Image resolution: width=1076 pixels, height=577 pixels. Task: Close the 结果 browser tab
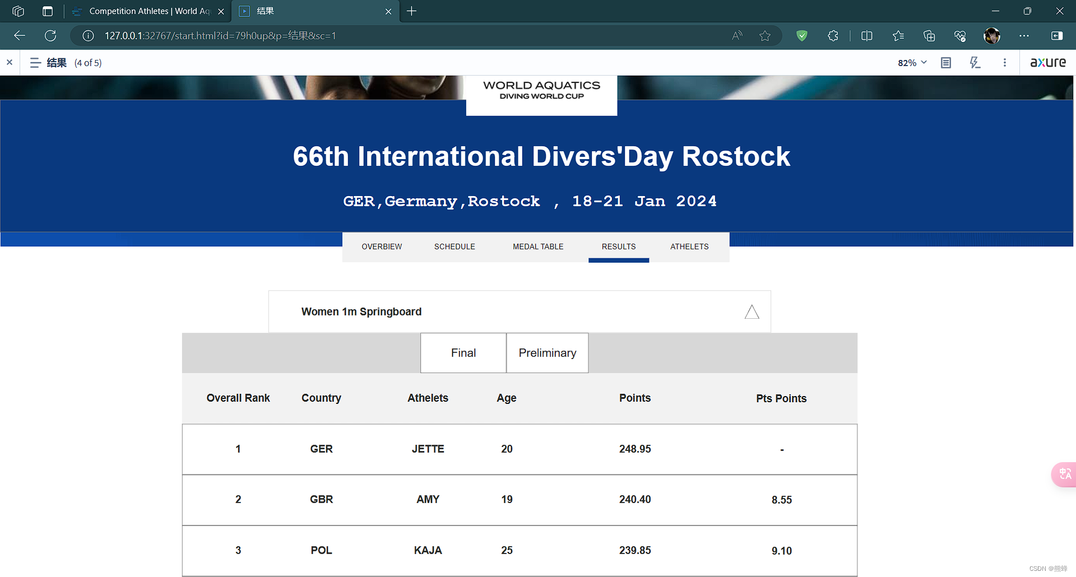pos(388,11)
